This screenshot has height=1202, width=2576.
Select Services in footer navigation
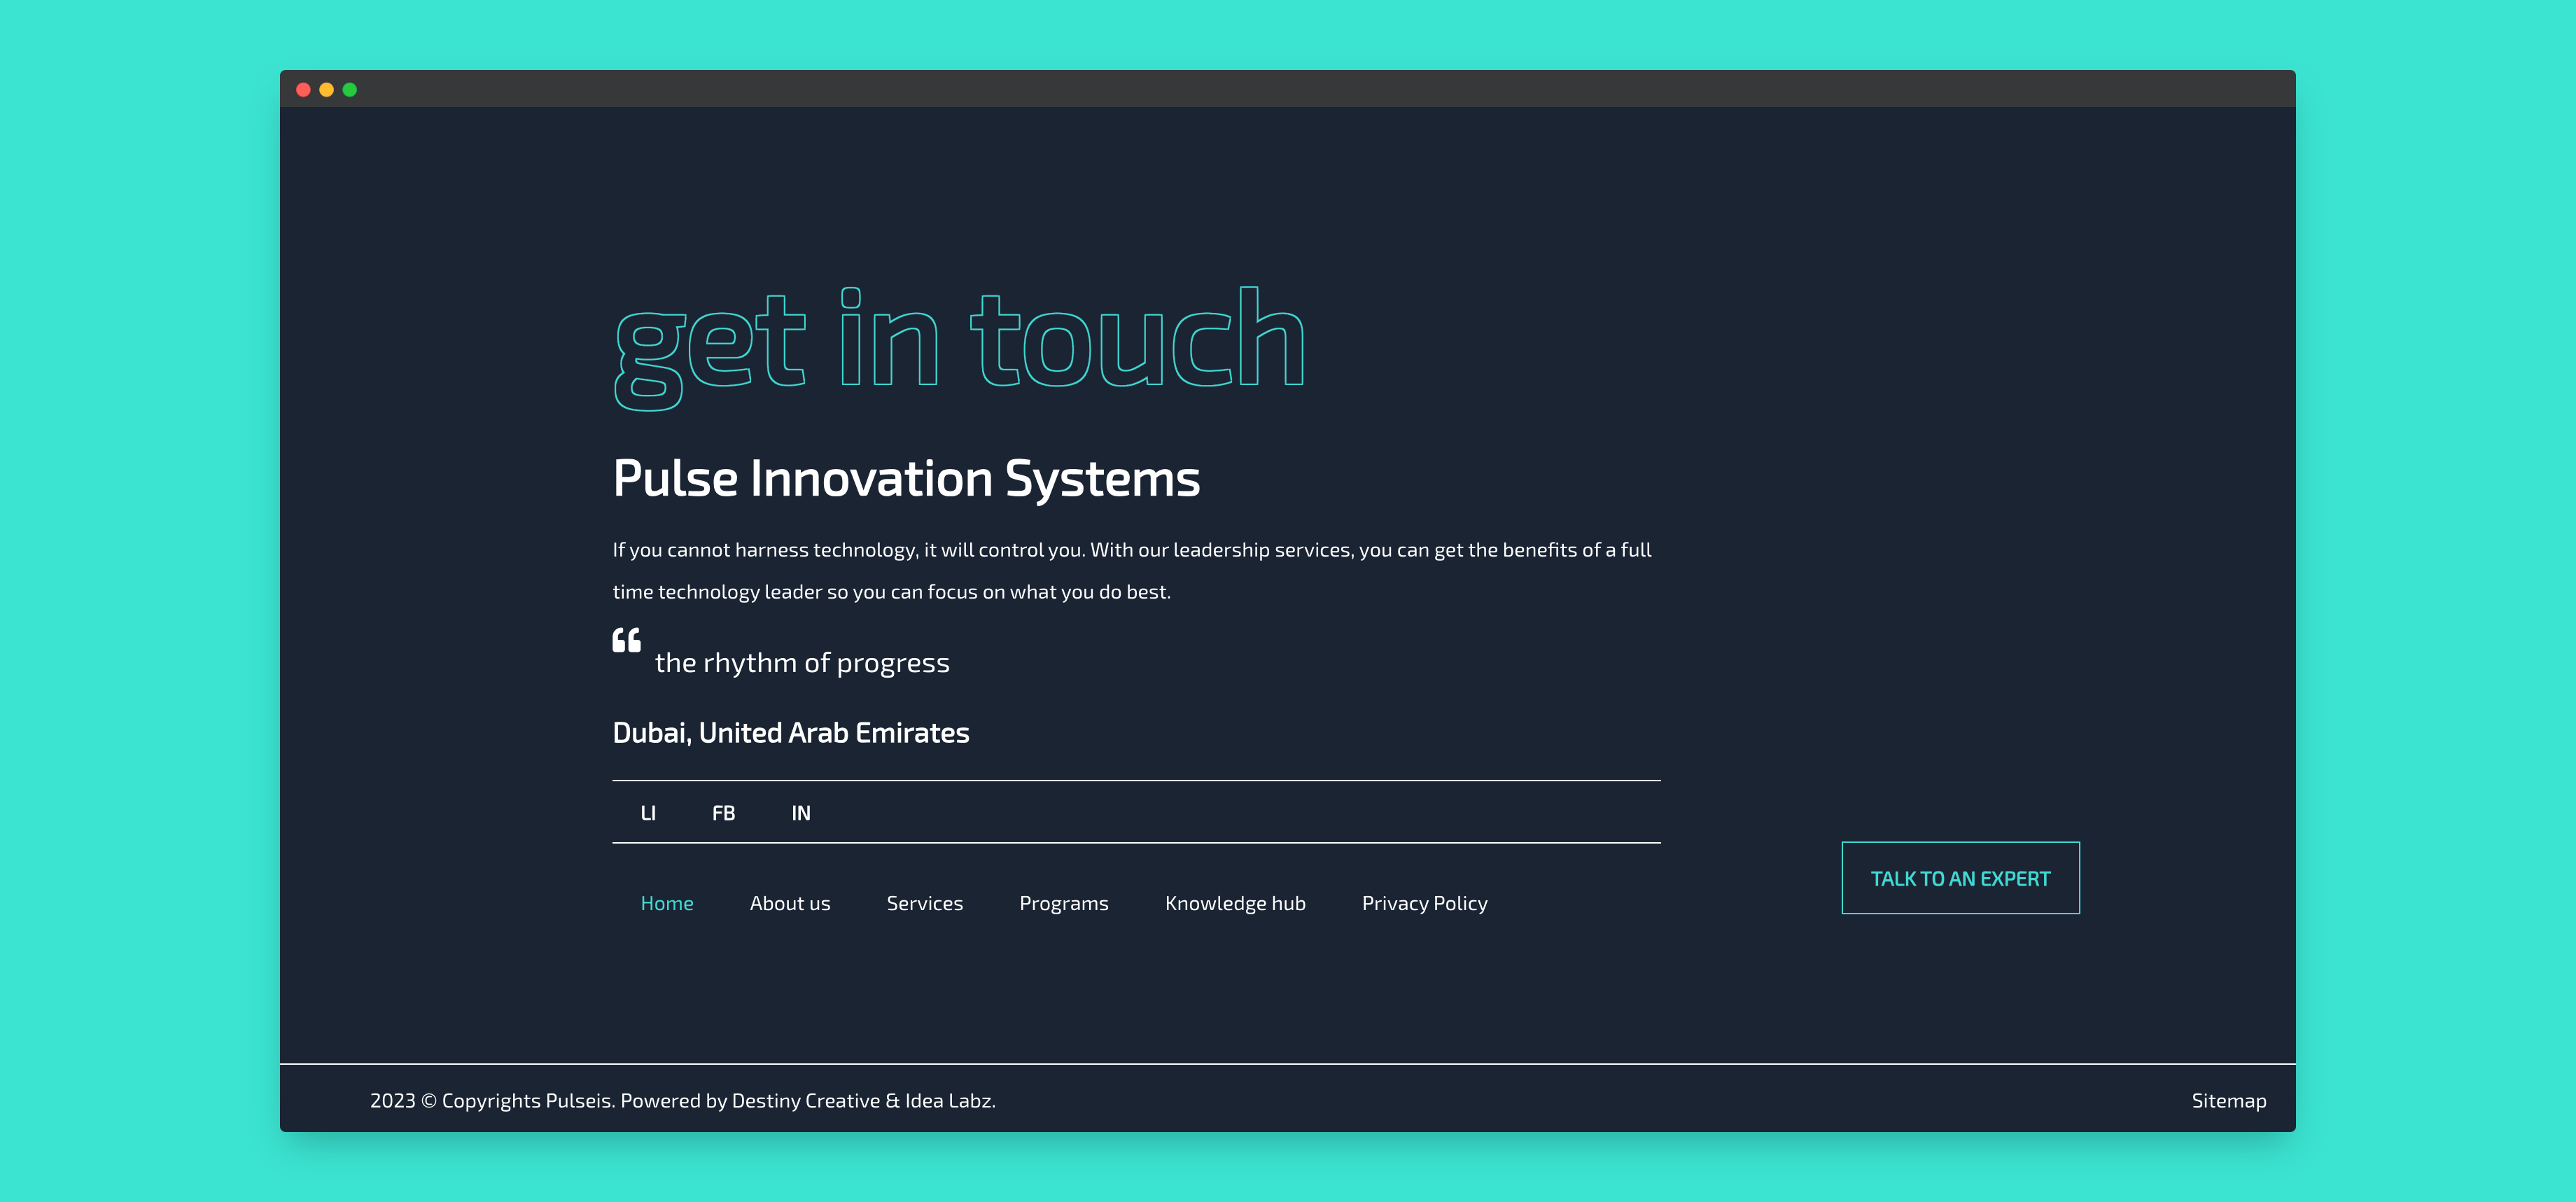pos(924,903)
